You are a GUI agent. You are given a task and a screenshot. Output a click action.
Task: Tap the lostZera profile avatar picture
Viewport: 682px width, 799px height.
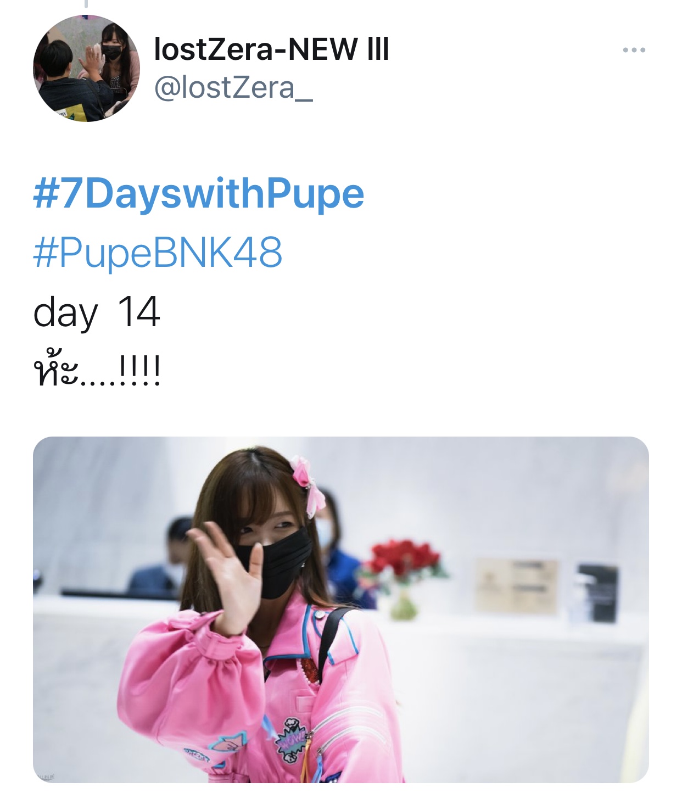pyautogui.click(x=86, y=68)
